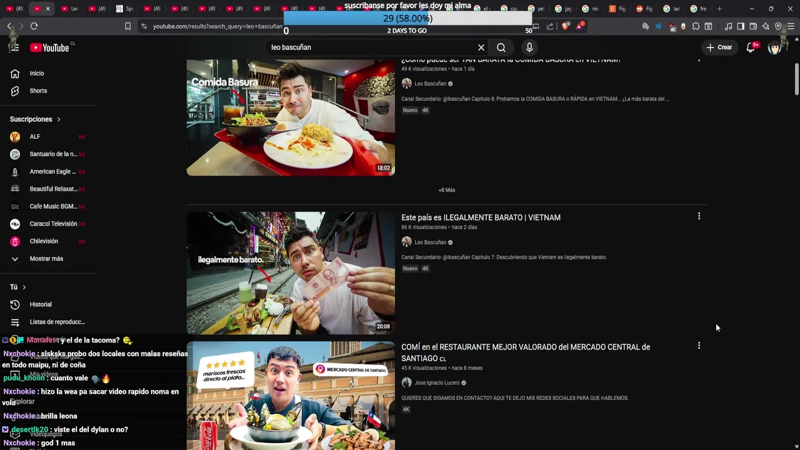Switch to the jpg browser tab
This screenshot has width=800, height=450.
564,9
